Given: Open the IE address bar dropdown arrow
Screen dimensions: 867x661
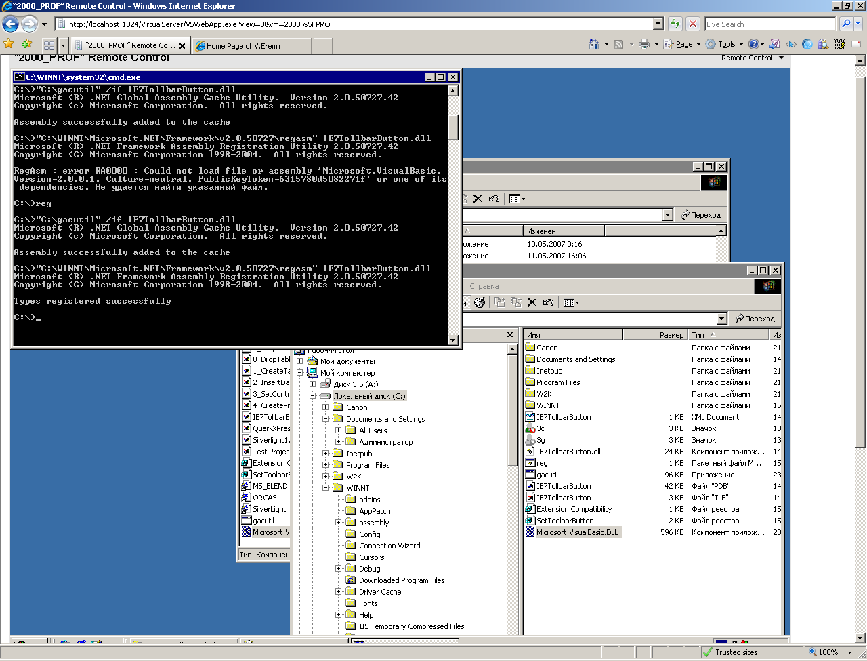Looking at the screenshot, I should tap(658, 24).
